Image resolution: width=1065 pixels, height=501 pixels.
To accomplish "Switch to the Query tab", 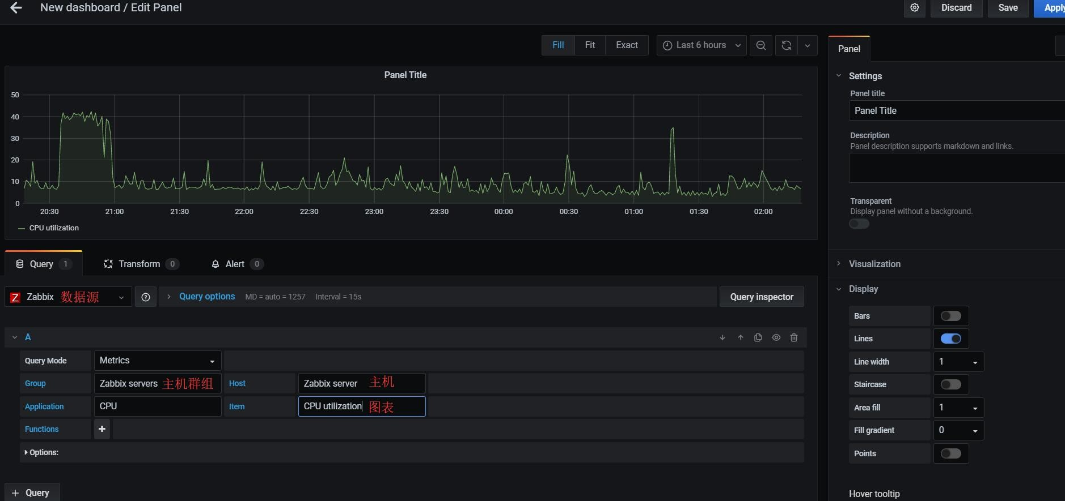I will tap(43, 264).
